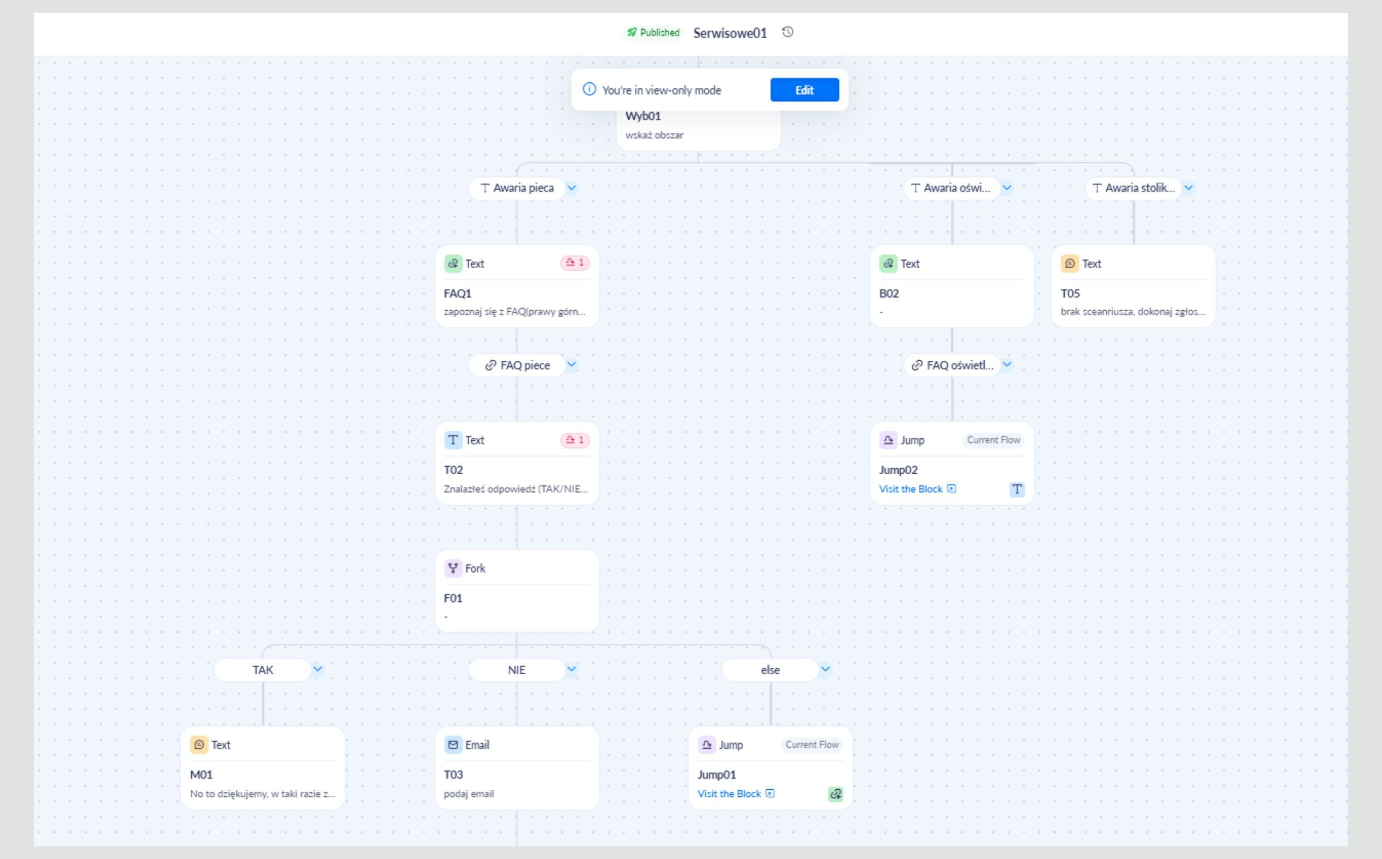Click the jump counter badge on FAQ1
This screenshot has width=1382, height=859.
point(575,263)
